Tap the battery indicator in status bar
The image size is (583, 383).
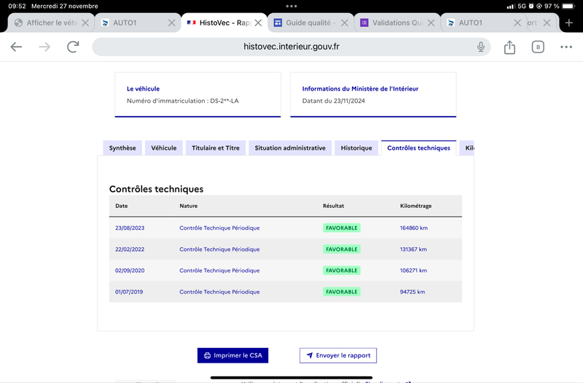568,6
